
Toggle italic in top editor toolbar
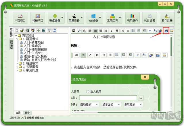[112, 31]
